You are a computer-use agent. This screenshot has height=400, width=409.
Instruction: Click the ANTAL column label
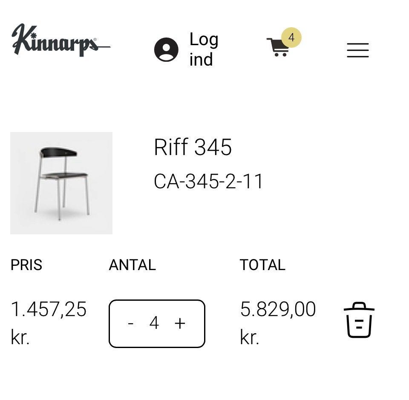(132, 265)
